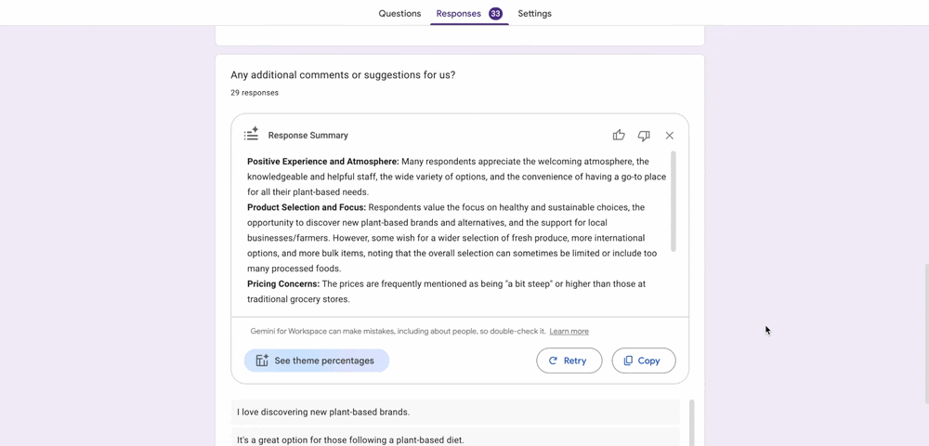The height and width of the screenshot is (446, 929).
Task: Click the Pricing Concerns summary heading
Action: click(x=282, y=284)
